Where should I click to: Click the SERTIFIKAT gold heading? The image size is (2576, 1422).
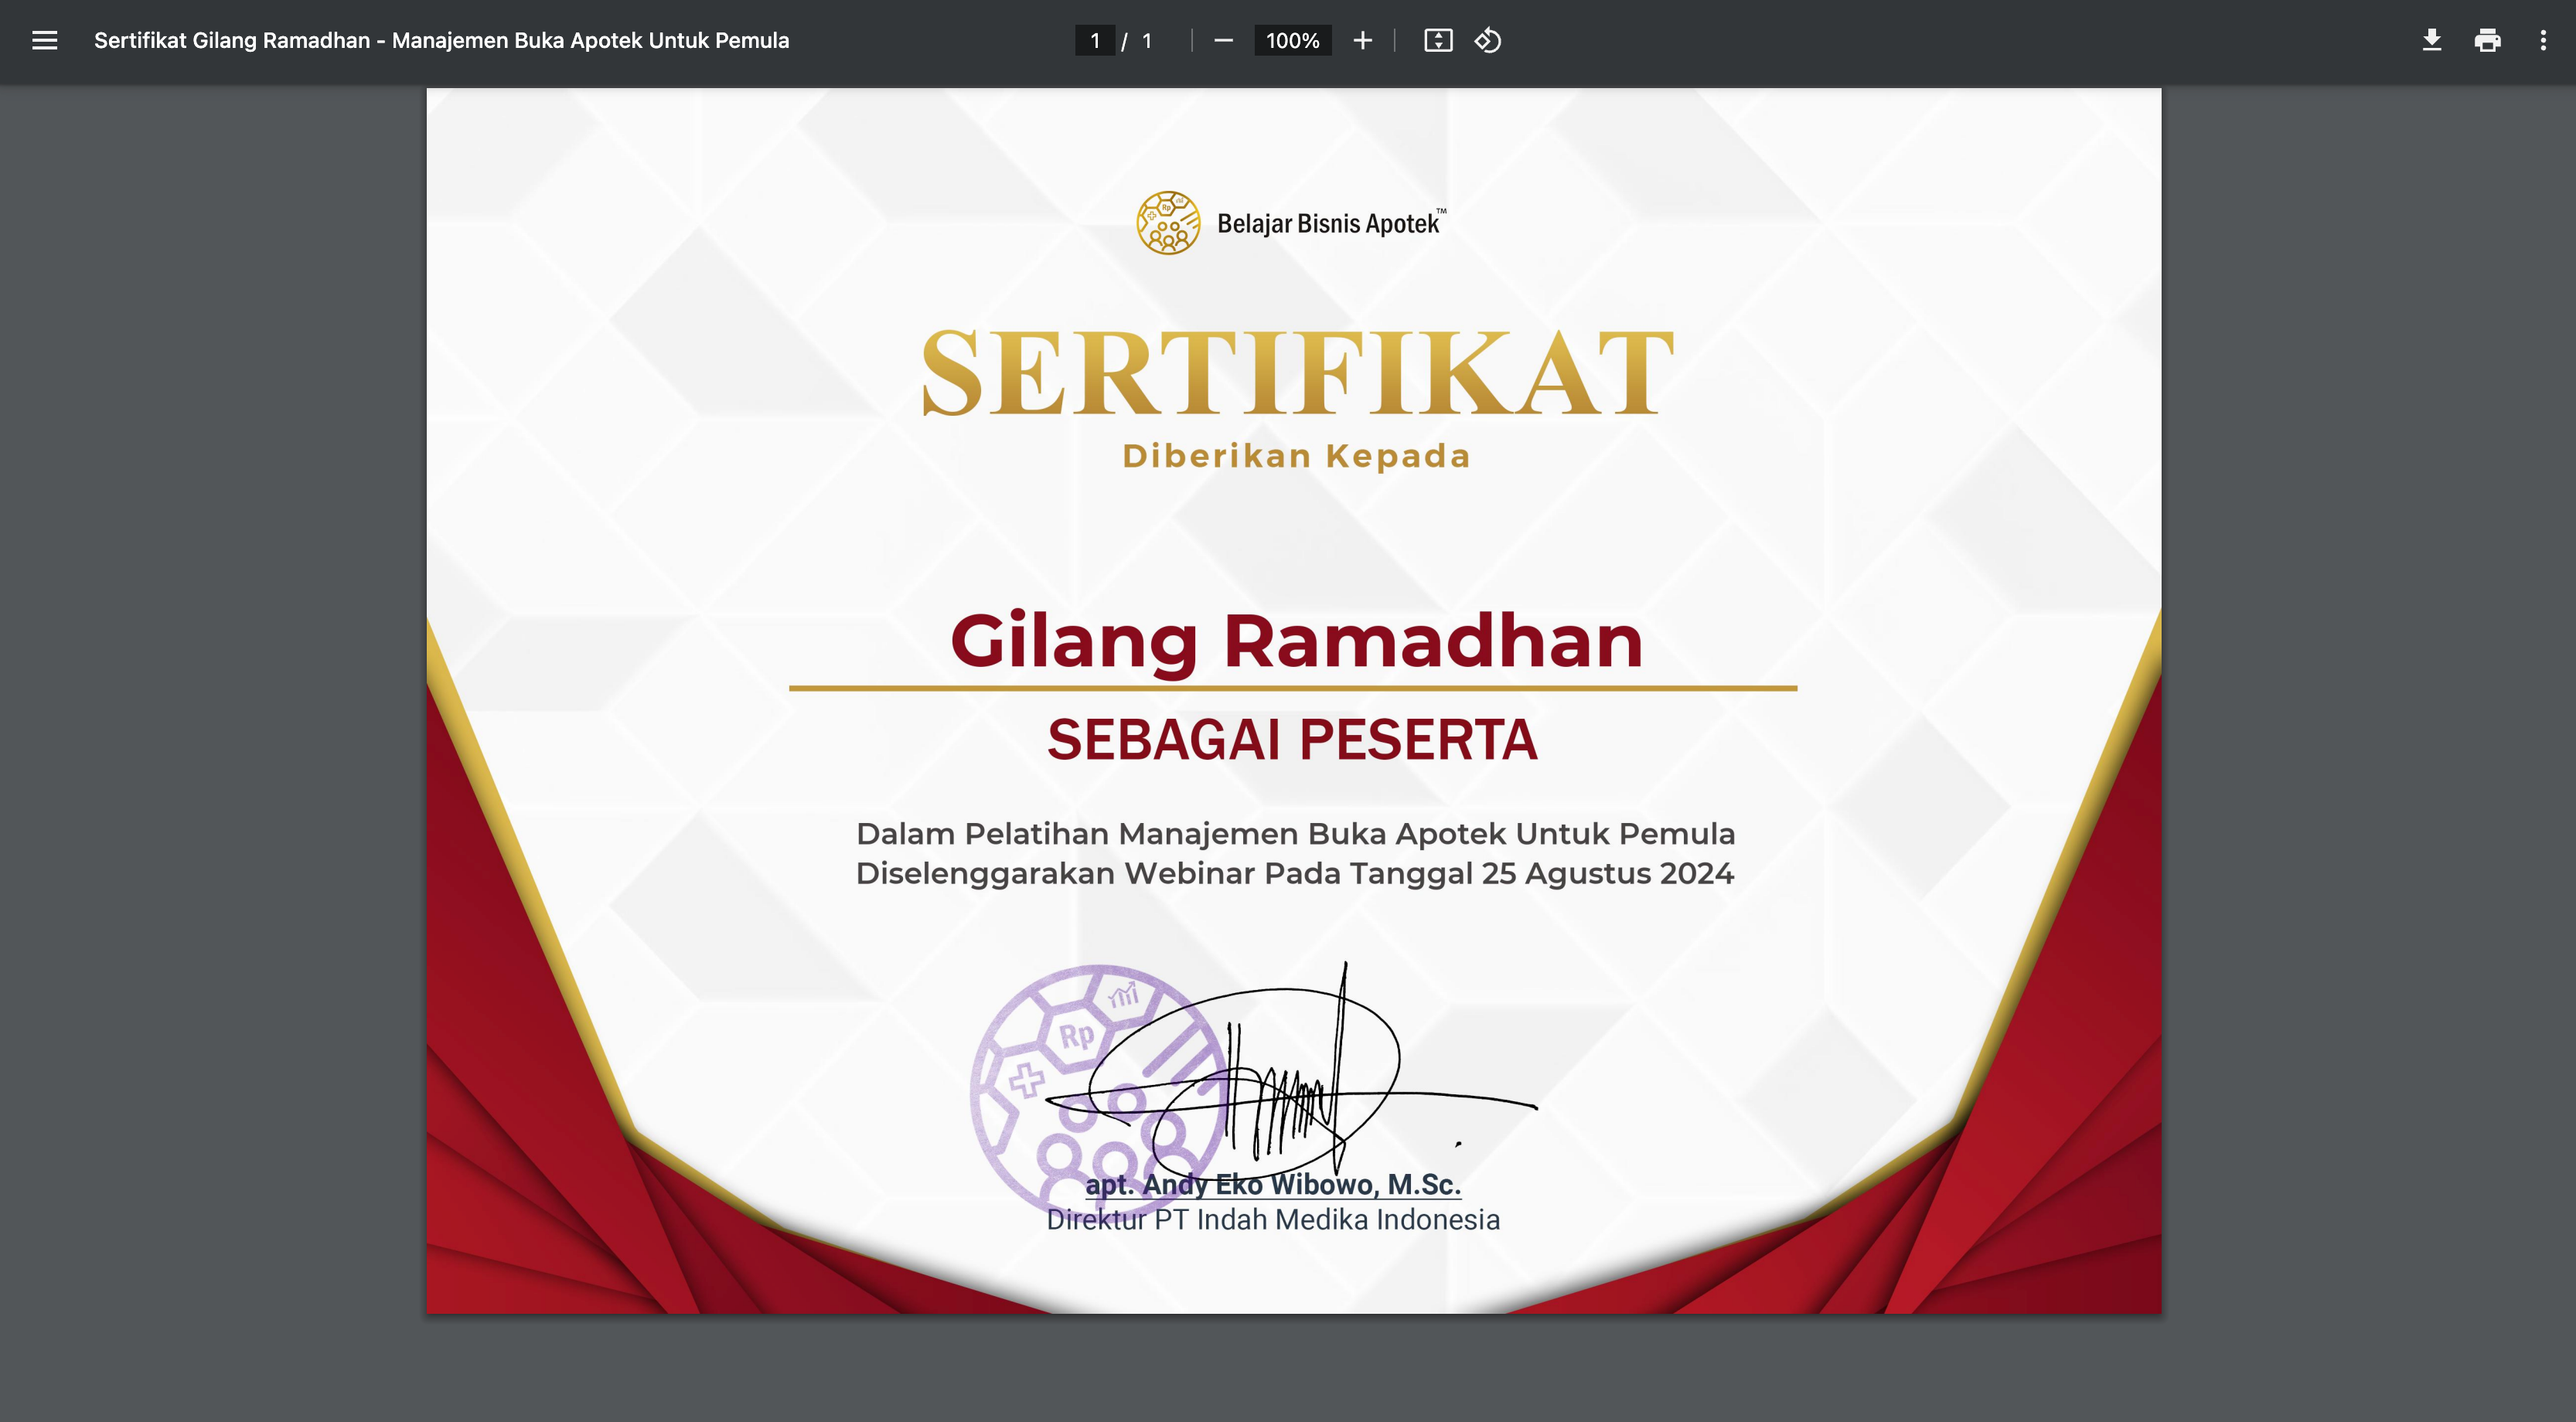click(x=1296, y=374)
